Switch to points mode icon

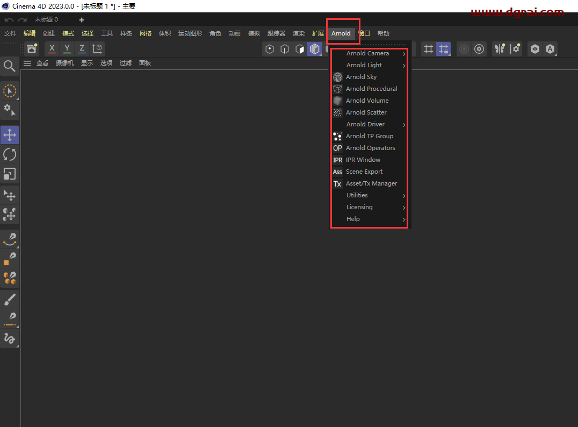[270, 49]
